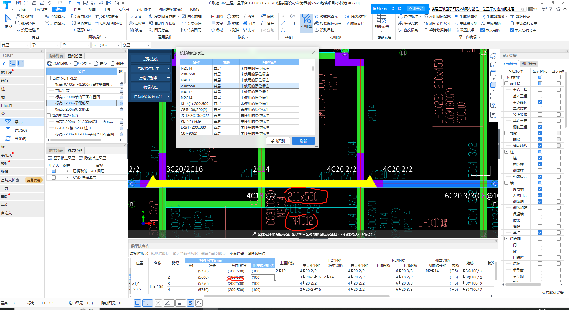Viewport: 569px width, 310px height.
Task: Click the 智能布置 icon
Action: [382, 22]
